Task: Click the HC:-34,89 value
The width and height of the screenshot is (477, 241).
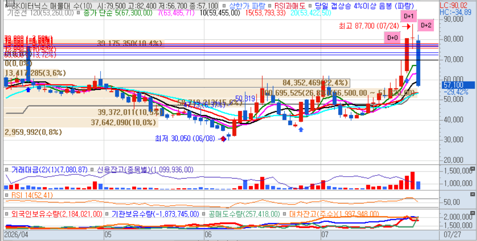Action: pyautogui.click(x=455, y=13)
